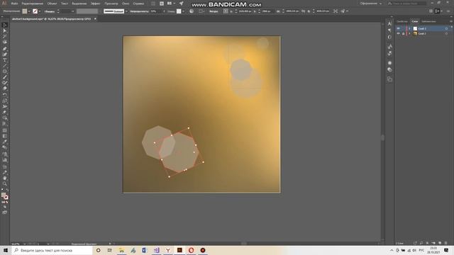Select the Artboard tool
This screenshot has width=454, height=255.
tap(4, 167)
